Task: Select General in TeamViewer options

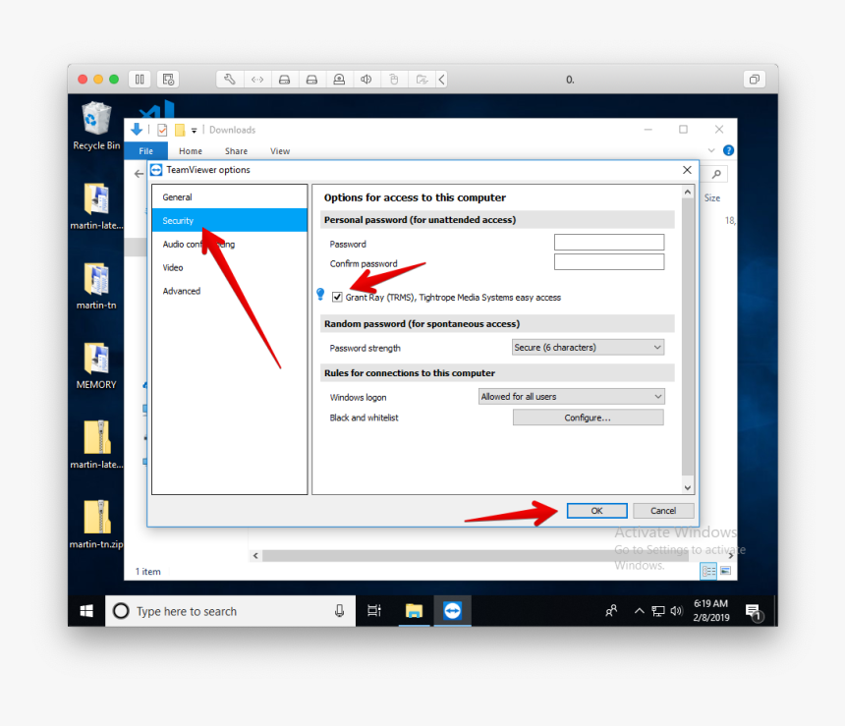Action: pyautogui.click(x=230, y=197)
